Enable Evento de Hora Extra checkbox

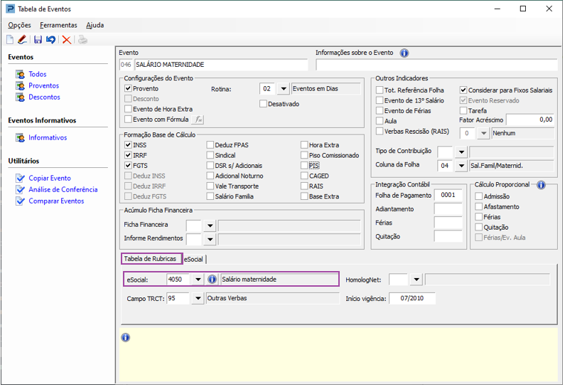coord(128,109)
